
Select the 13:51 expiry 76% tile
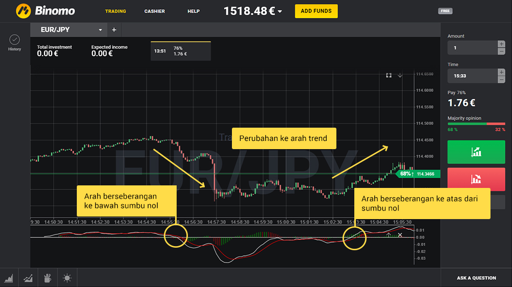click(x=181, y=51)
